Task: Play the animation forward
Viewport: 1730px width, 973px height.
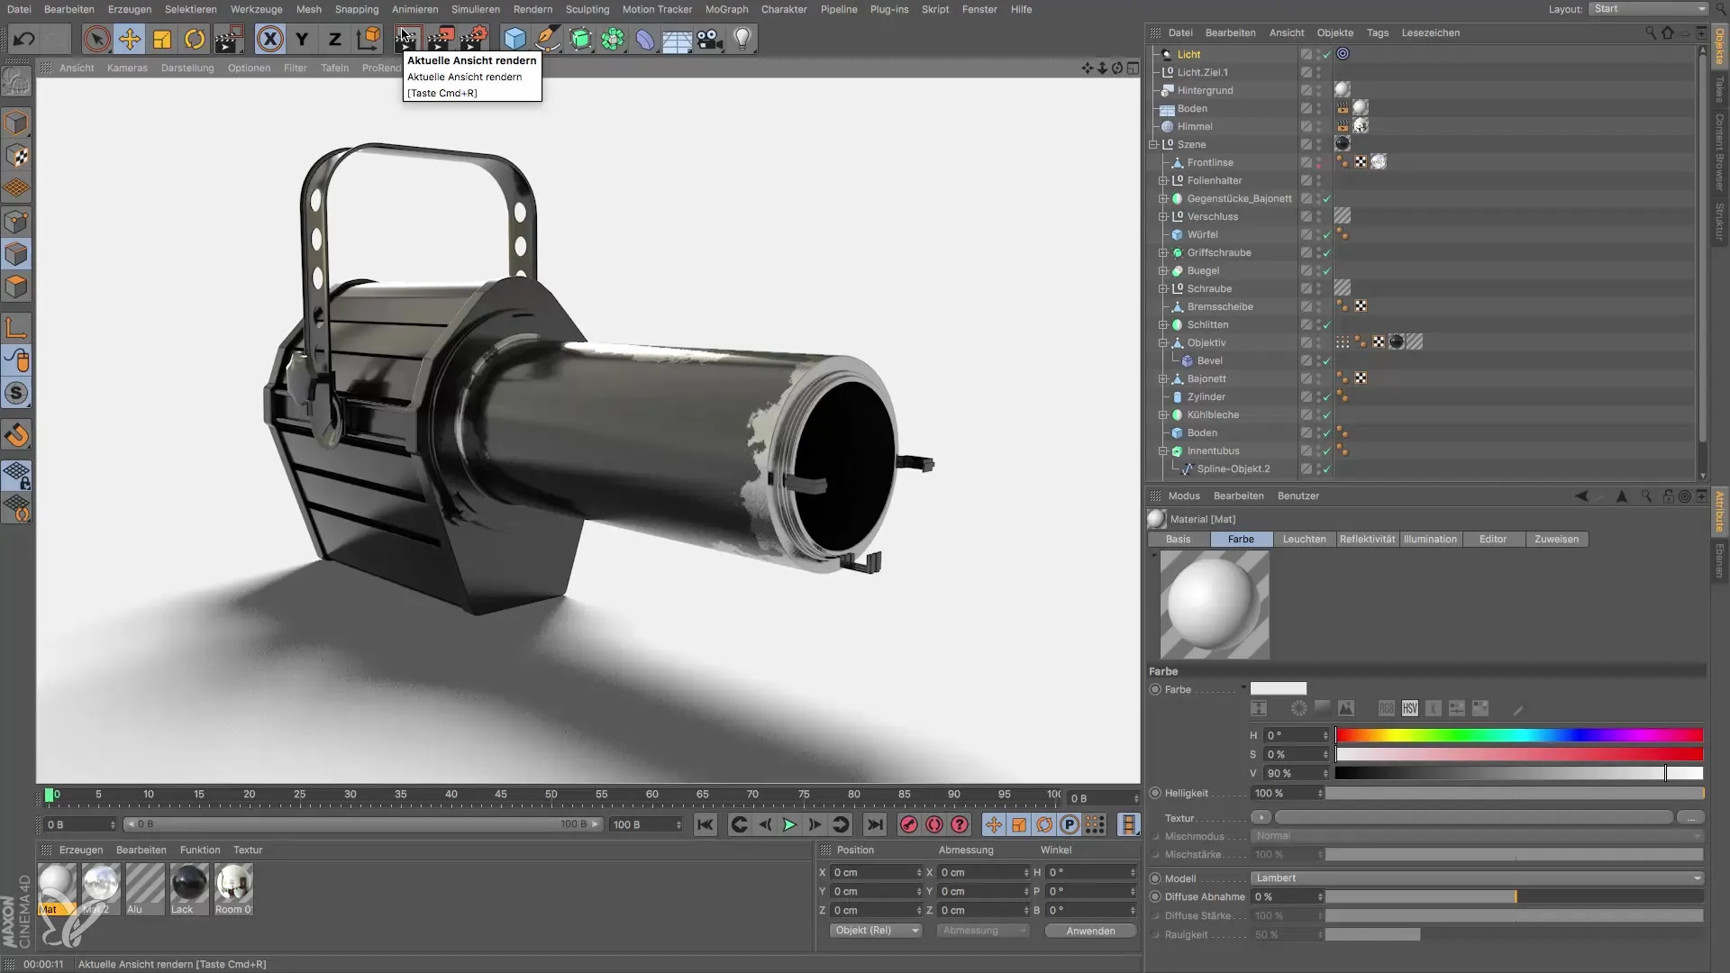Action: [789, 824]
